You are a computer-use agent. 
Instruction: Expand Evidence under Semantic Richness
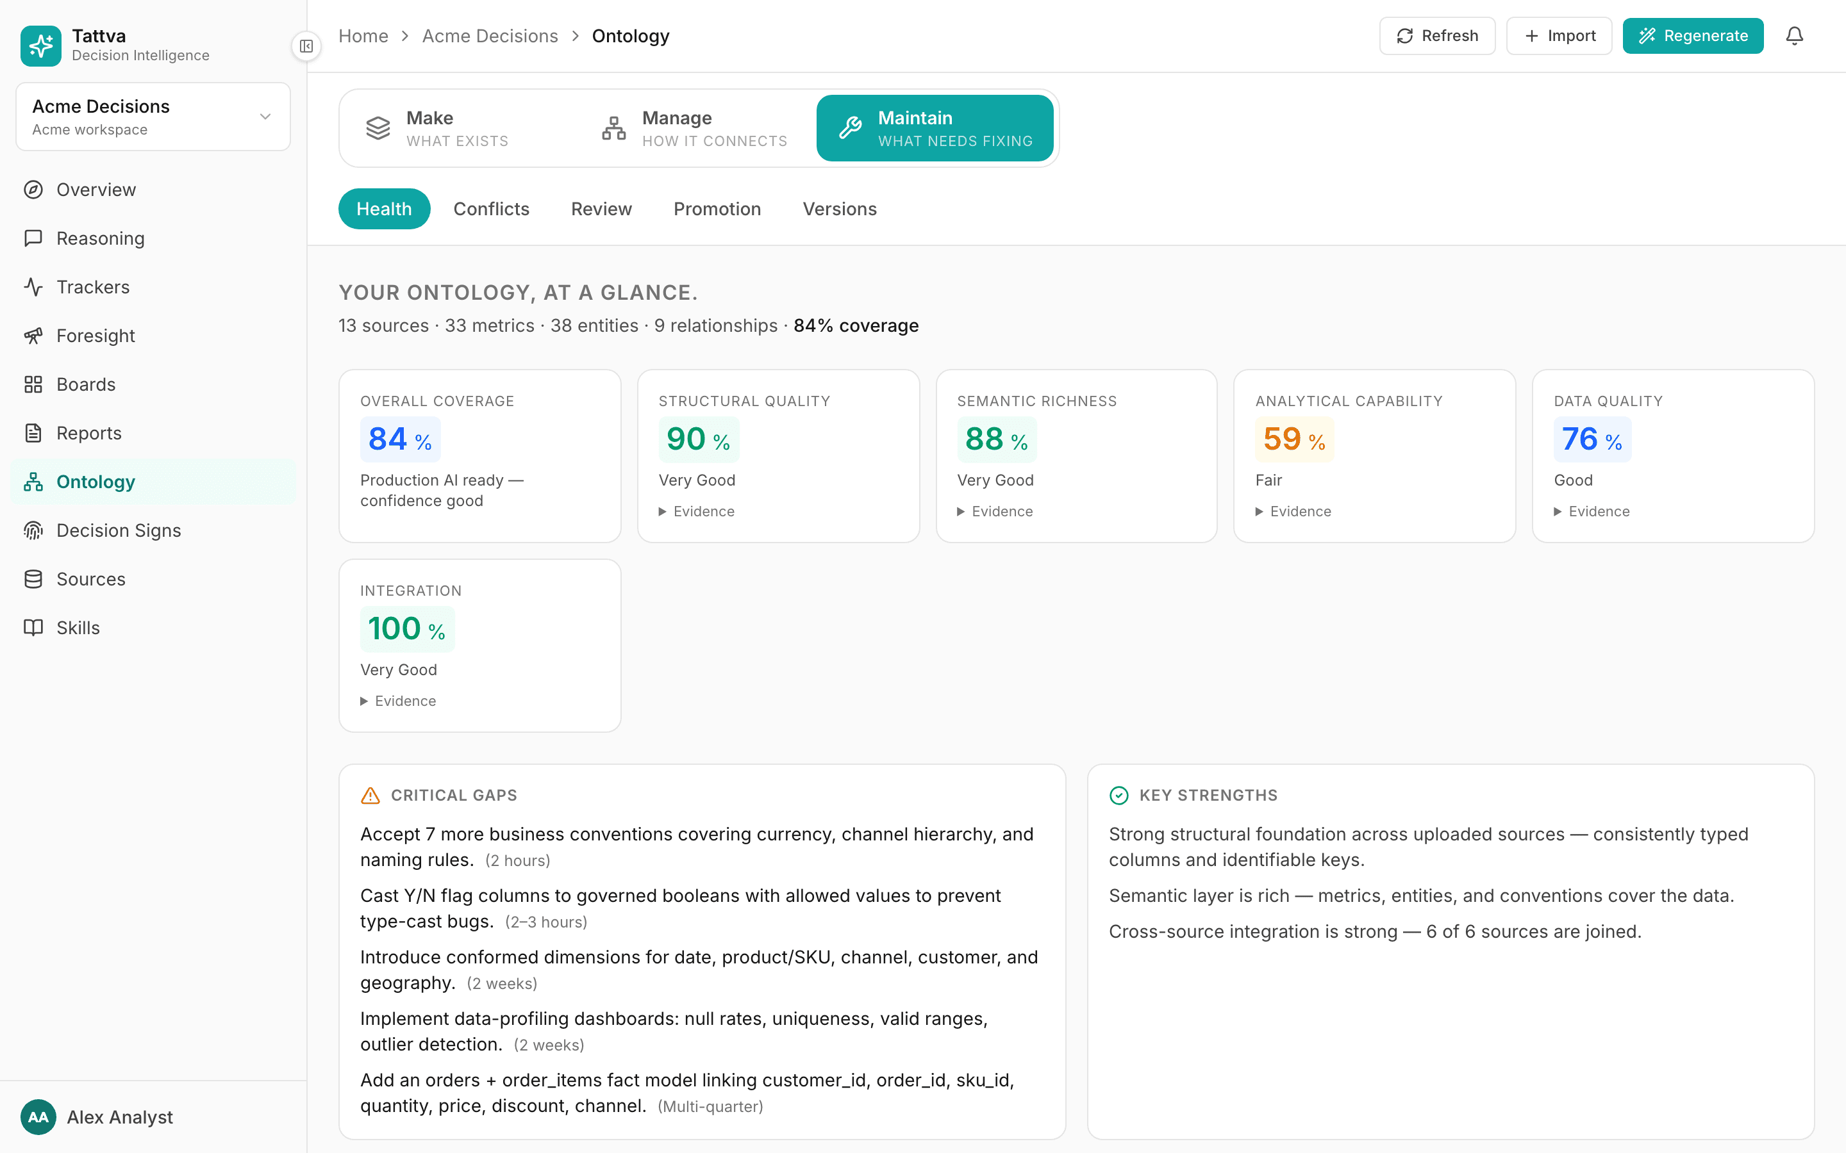point(995,512)
